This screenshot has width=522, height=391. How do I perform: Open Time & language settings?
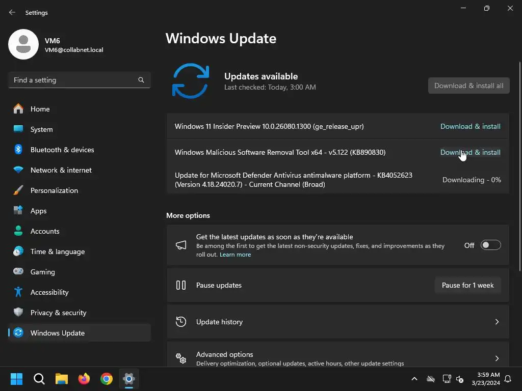point(79,251)
